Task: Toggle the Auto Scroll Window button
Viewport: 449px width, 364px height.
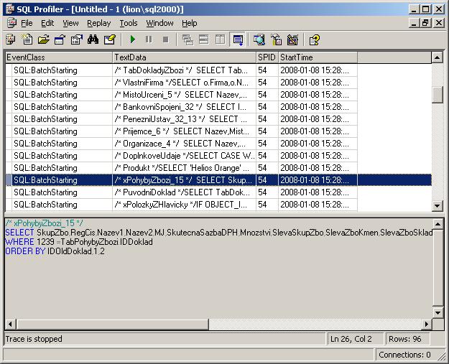Action: tap(238, 39)
